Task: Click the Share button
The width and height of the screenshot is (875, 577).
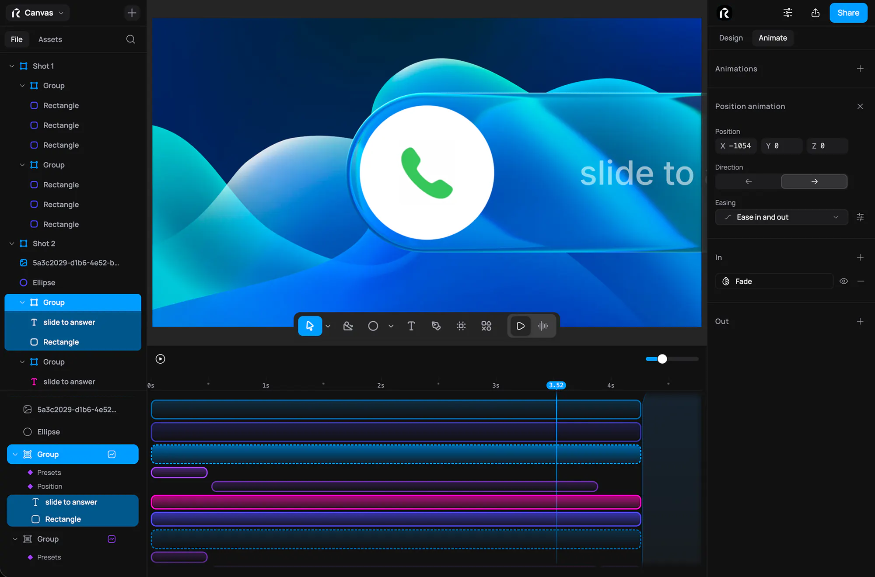Action: tap(848, 13)
